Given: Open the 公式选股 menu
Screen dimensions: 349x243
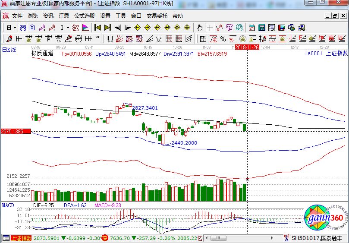Looking at the screenshot, I should 84,16.
